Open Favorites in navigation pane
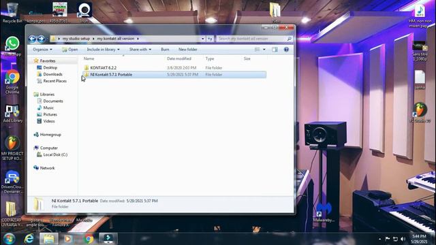Image resolution: width=436 pixels, height=245 pixels. pos(48,61)
